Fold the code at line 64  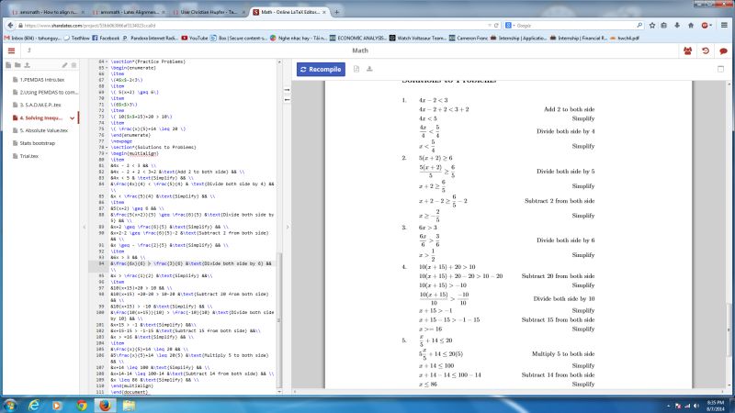107,61
